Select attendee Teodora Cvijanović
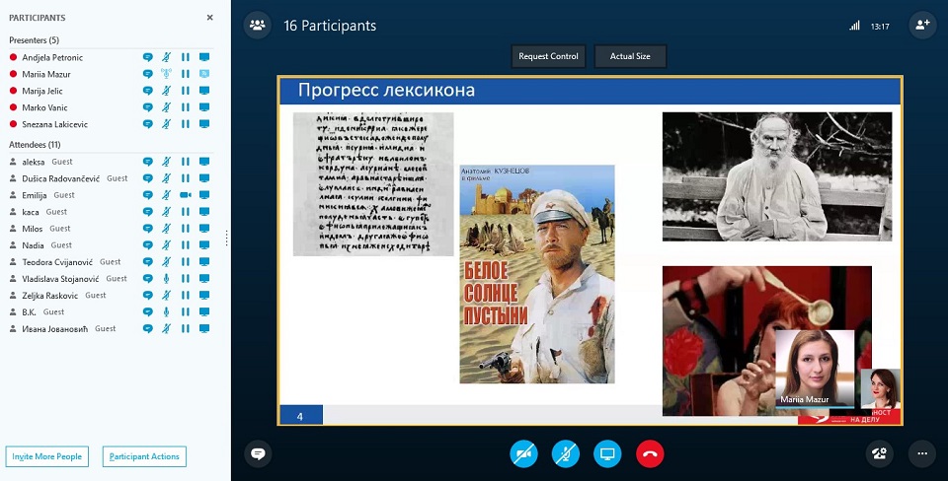948x481 pixels. pyautogui.click(x=57, y=262)
